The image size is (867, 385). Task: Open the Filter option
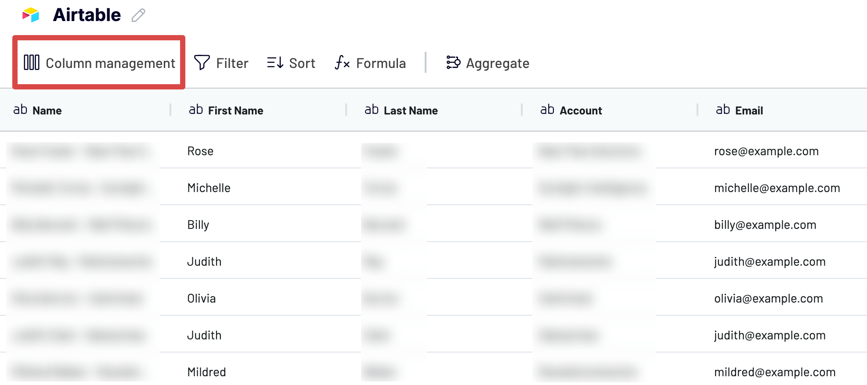[x=221, y=63]
